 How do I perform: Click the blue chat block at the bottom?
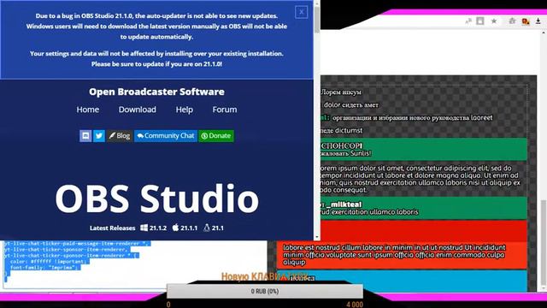pyautogui.click(x=402, y=281)
